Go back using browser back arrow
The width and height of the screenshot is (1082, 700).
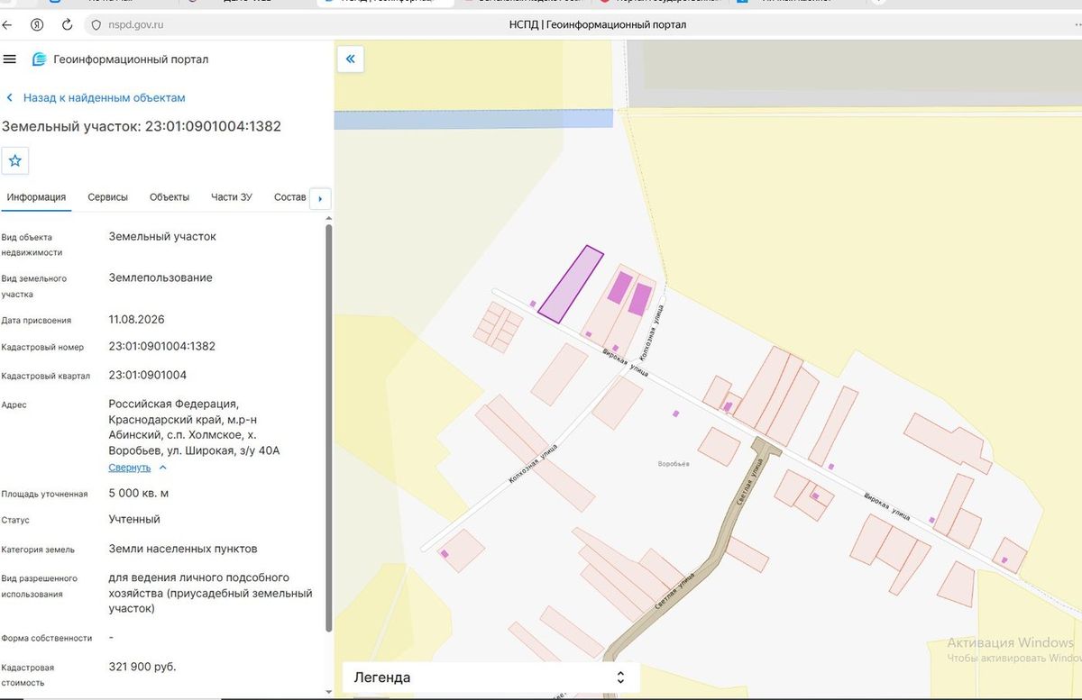click(7, 25)
